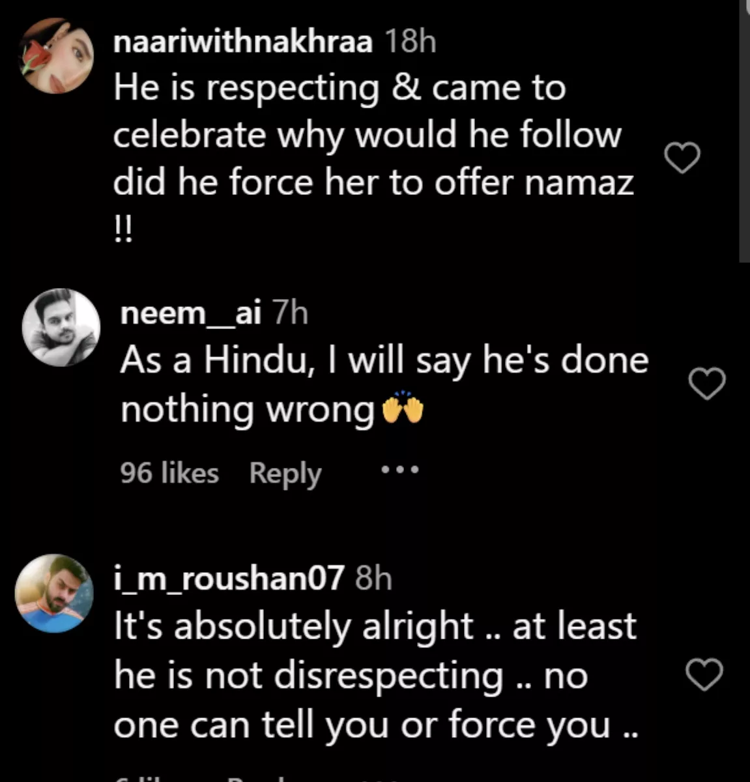
Task: Open more options for neem__ai's comment
Action: 399,469
